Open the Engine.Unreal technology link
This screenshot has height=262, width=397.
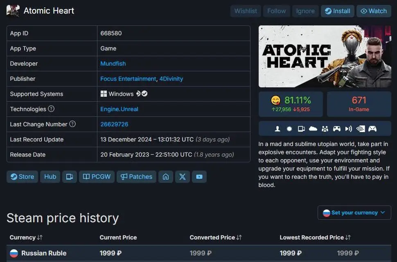pos(119,109)
